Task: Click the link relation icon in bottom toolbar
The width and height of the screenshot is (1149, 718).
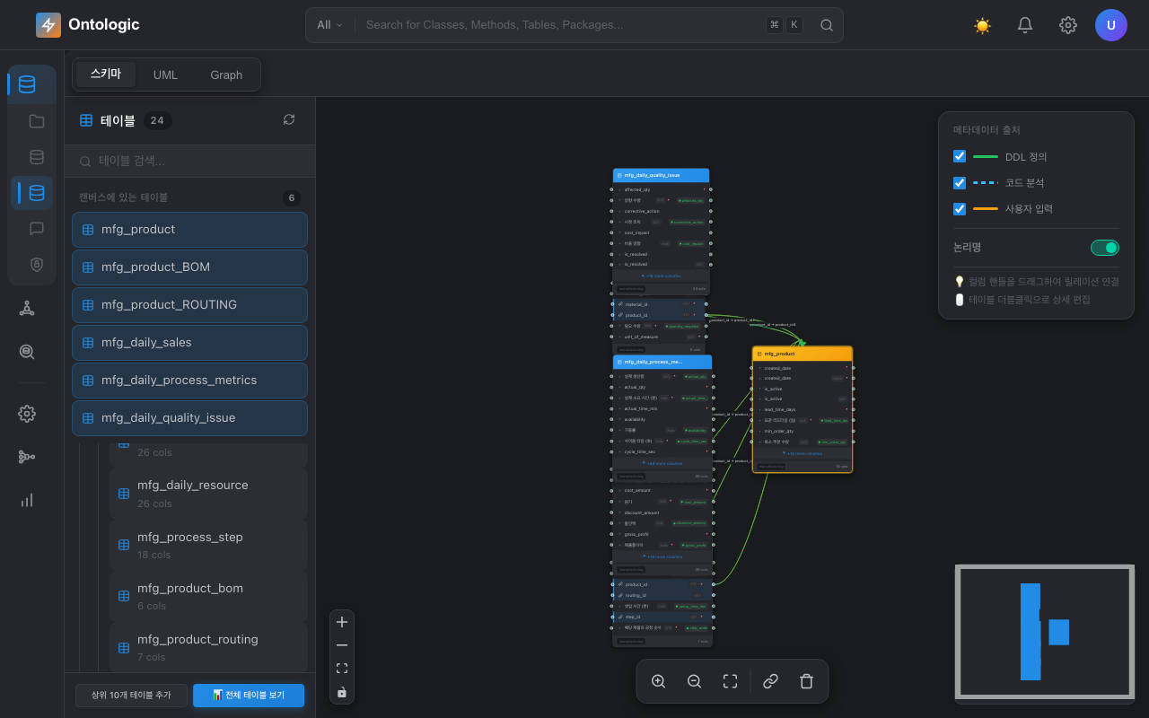Action: point(770,681)
